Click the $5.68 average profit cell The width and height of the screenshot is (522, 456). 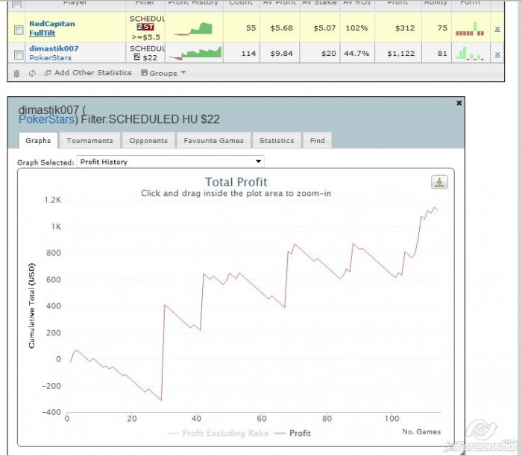(x=282, y=28)
